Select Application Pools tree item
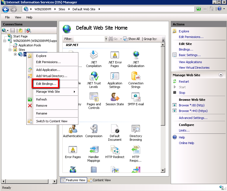Screen dimensions: 227x191 [x=30, y=45]
